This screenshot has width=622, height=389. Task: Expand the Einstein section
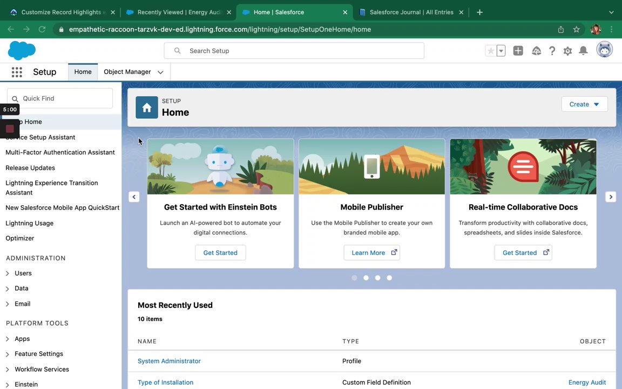pos(8,385)
